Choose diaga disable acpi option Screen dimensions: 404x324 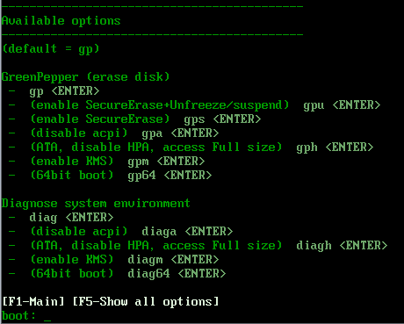point(132,232)
